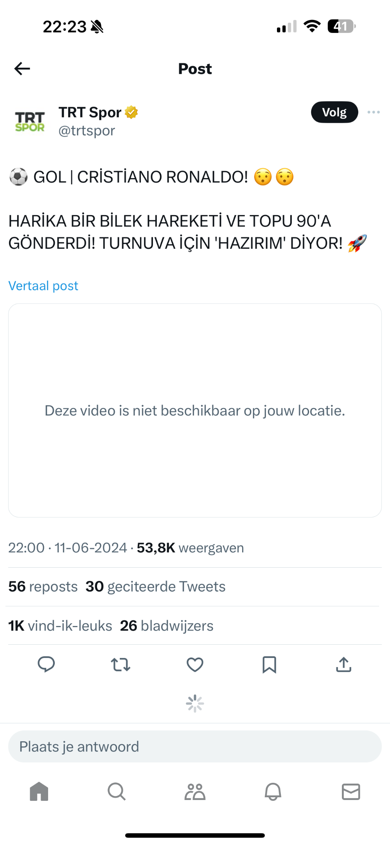The height and width of the screenshot is (845, 390).
Task: View the 56 reposts list
Action: tap(43, 586)
